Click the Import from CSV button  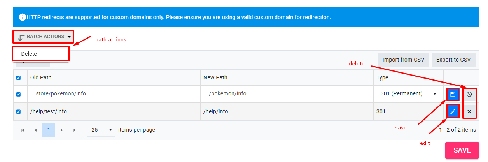(x=403, y=60)
